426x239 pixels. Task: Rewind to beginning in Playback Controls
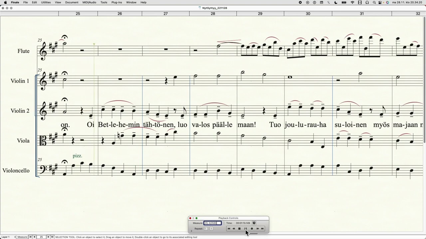point(229,228)
